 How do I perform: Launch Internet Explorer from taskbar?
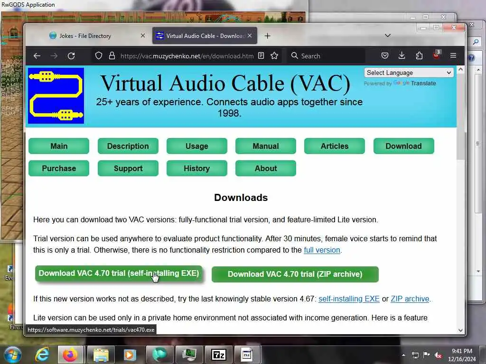[x=42, y=355]
